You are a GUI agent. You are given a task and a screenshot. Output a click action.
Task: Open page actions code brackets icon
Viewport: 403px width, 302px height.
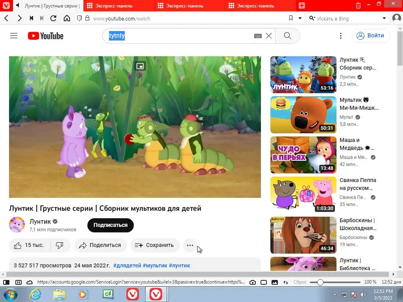click(x=286, y=282)
